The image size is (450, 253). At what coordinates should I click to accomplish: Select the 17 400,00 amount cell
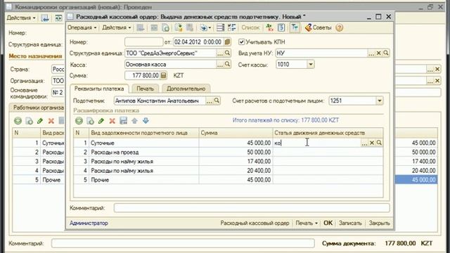(236, 161)
